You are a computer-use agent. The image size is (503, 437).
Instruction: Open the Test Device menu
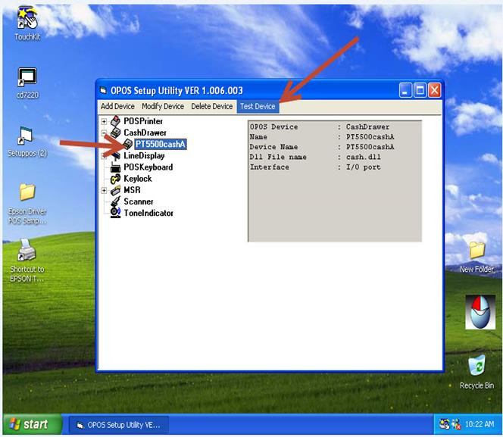pyautogui.click(x=258, y=106)
